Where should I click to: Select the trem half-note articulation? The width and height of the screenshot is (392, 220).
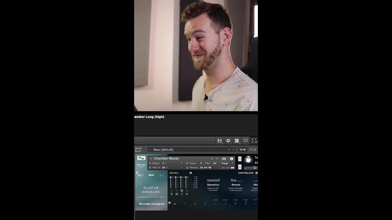pyautogui.click(x=225, y=202)
